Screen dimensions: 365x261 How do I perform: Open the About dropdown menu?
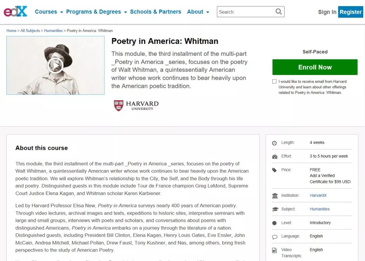tap(198, 12)
